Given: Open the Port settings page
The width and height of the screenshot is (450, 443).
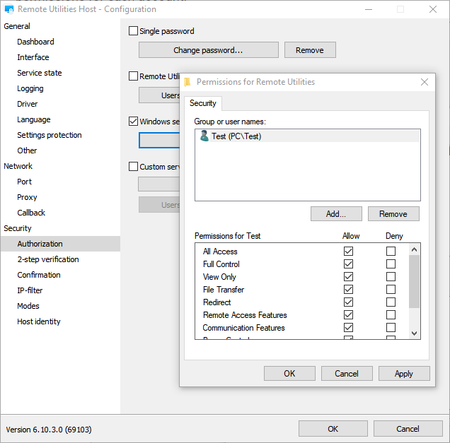Looking at the screenshot, I should [x=24, y=182].
